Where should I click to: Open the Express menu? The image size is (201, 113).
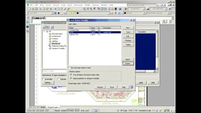click(x=95, y=5)
